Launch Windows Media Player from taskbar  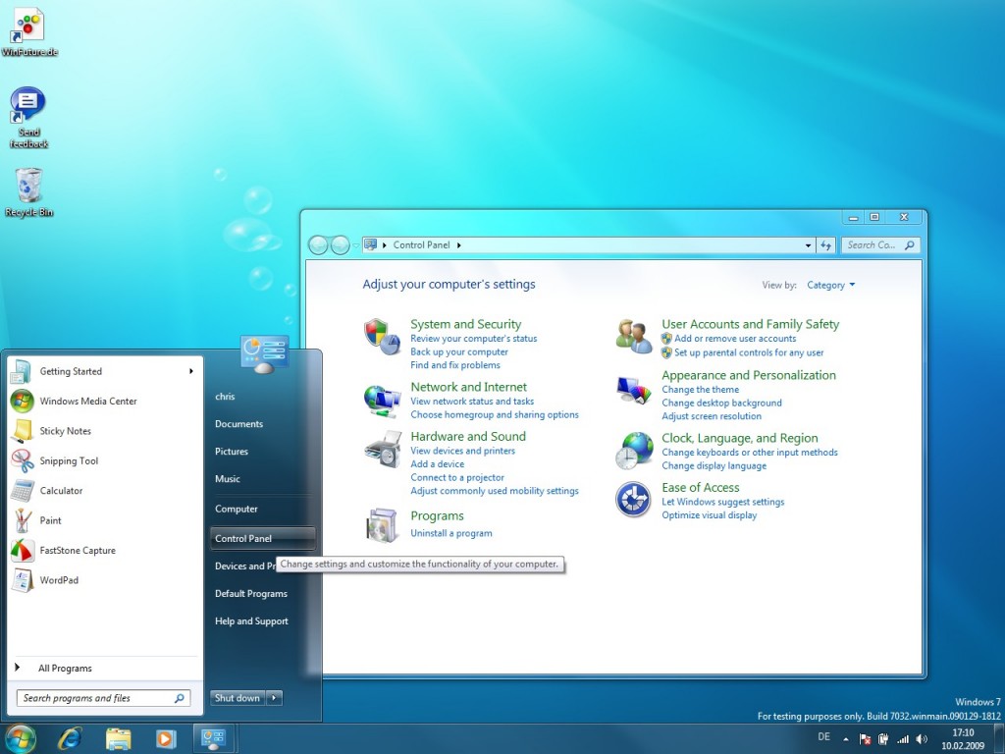click(165, 739)
